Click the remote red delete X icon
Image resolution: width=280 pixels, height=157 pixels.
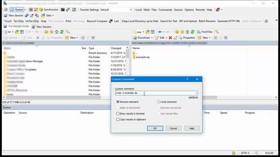click(x=170, y=38)
